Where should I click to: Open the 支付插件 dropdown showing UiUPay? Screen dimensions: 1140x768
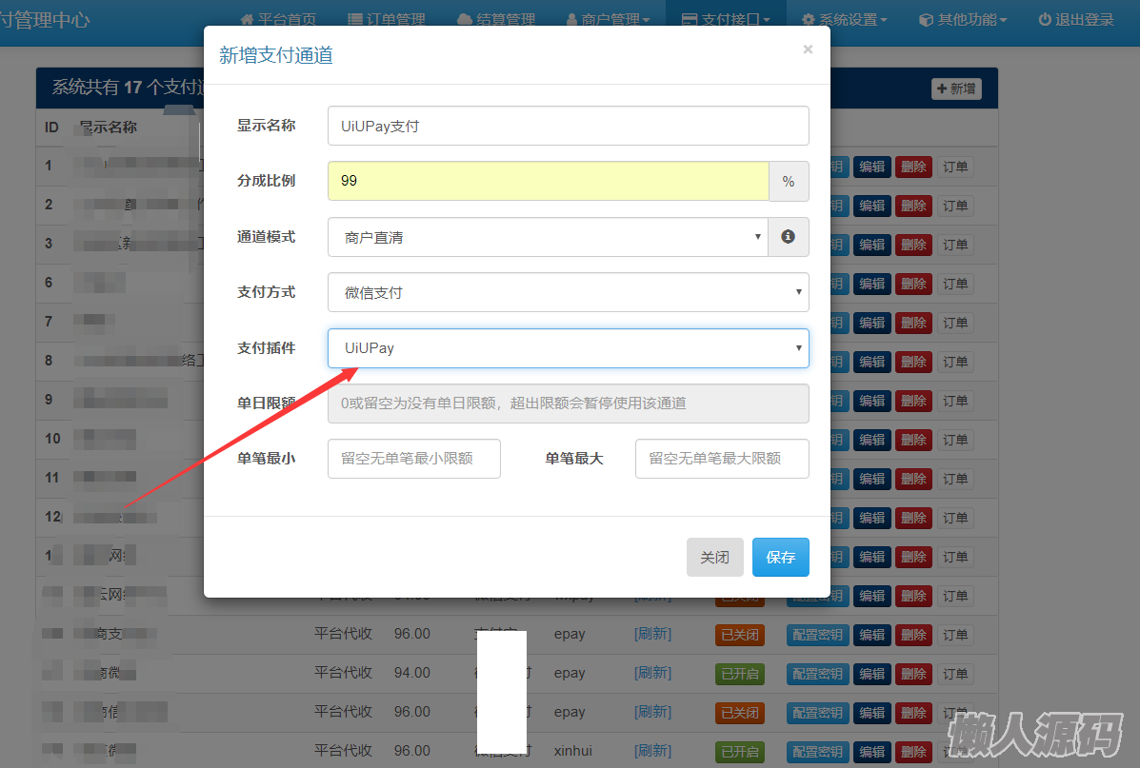pos(568,348)
